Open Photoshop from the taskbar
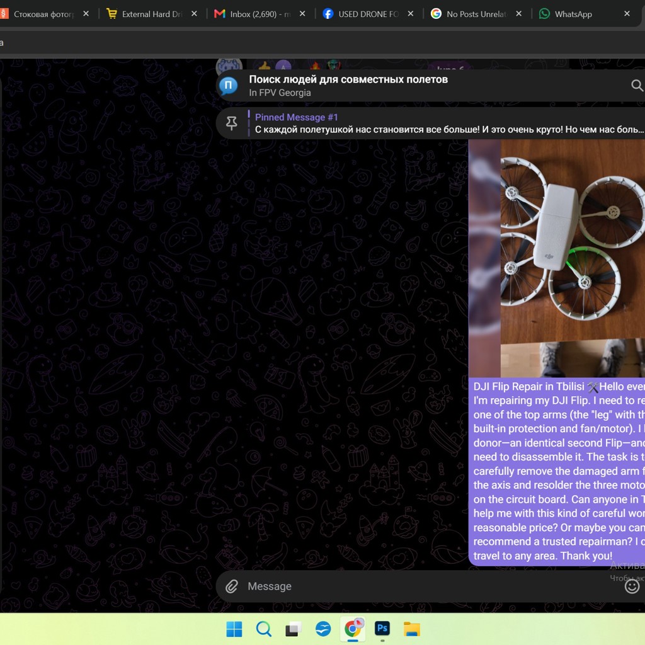Viewport: 645px width, 645px height. point(382,629)
